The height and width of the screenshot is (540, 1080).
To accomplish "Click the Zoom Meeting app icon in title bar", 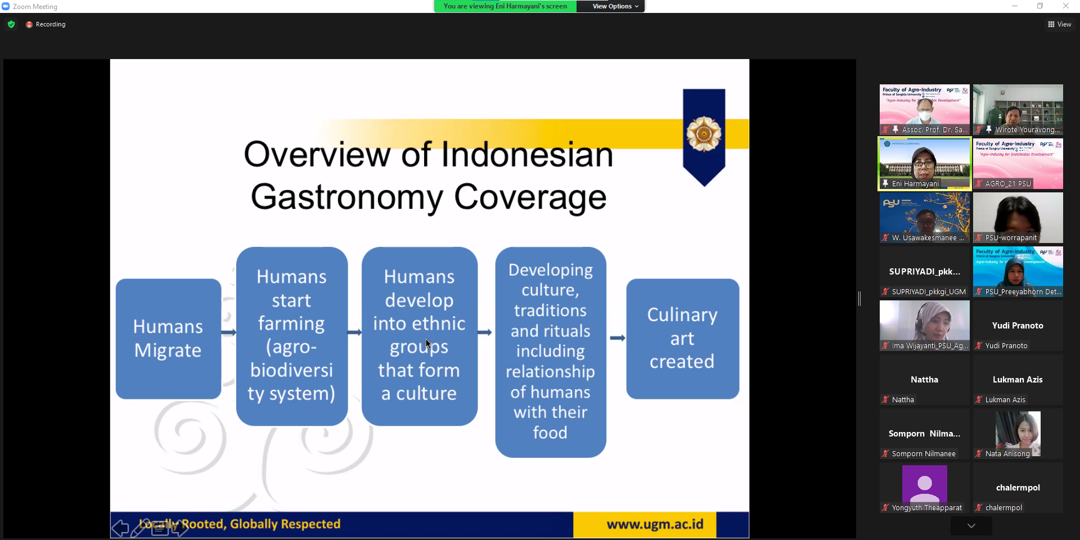I will point(6,6).
